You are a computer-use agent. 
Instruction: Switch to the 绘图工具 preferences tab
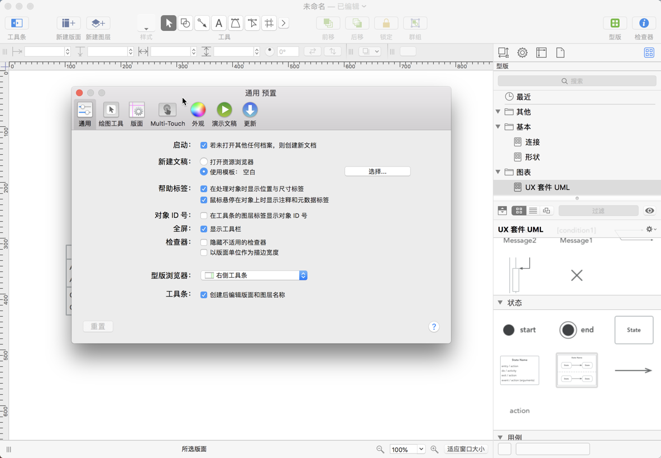coord(111,113)
